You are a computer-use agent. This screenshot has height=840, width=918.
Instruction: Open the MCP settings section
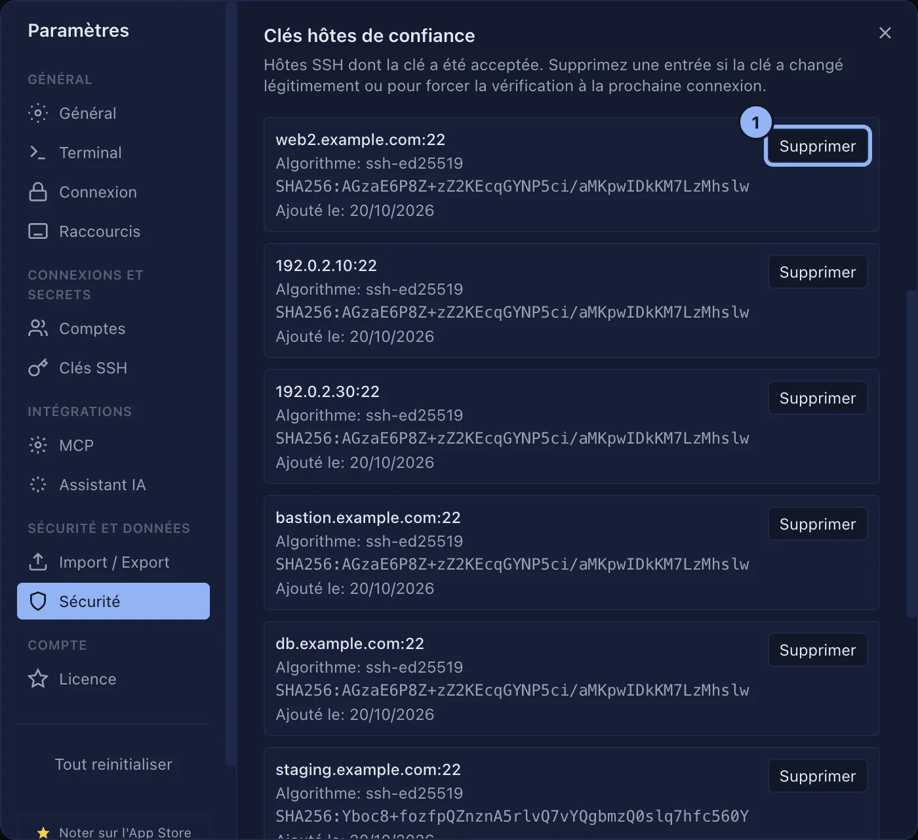click(x=113, y=445)
